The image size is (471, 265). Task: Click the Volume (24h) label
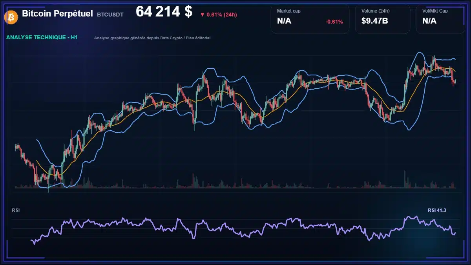coord(376,11)
